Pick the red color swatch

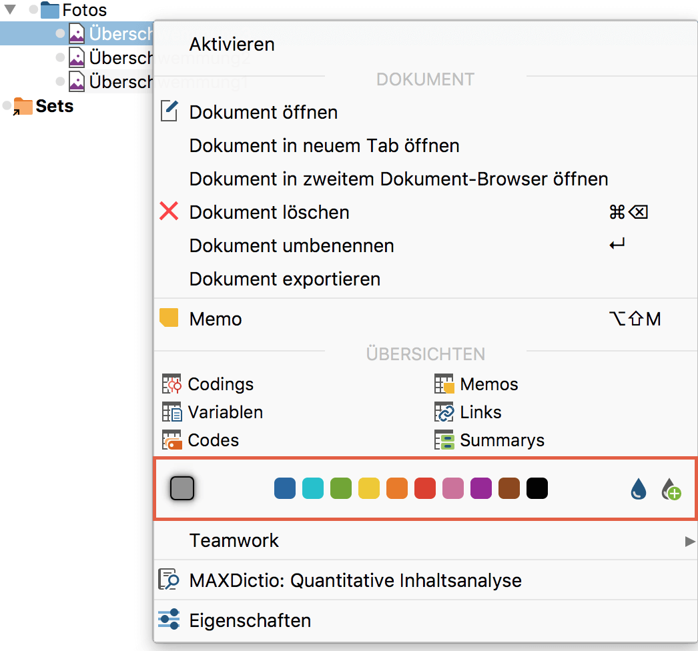click(425, 488)
